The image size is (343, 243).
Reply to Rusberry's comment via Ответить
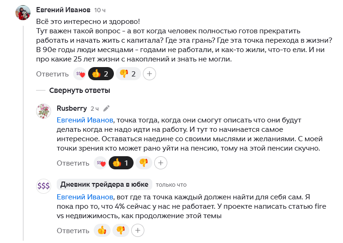click(73, 163)
